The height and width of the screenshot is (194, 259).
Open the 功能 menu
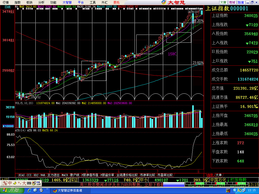click(53, 2)
